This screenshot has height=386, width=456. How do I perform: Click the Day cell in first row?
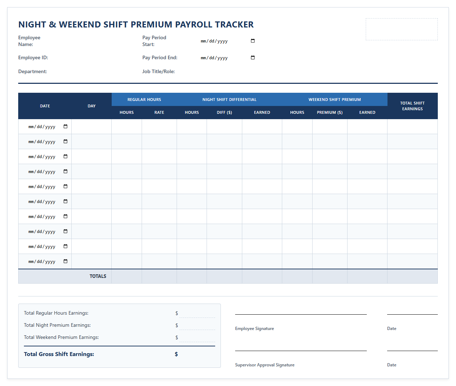(x=91, y=127)
